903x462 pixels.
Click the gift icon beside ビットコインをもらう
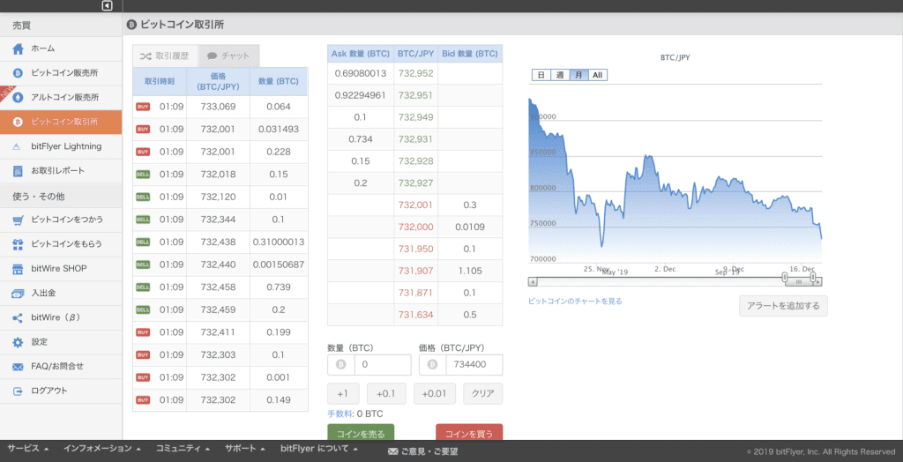(18, 244)
